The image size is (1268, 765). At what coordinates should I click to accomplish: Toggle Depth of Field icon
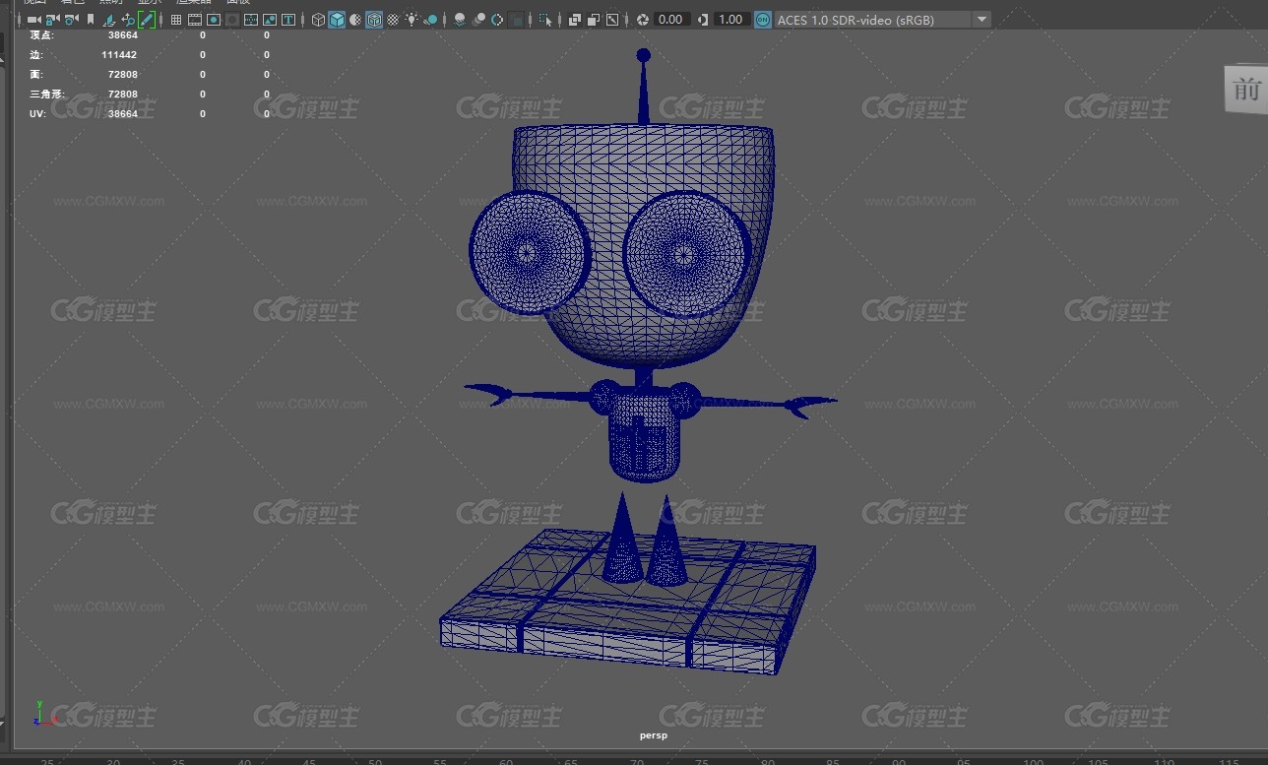click(516, 20)
